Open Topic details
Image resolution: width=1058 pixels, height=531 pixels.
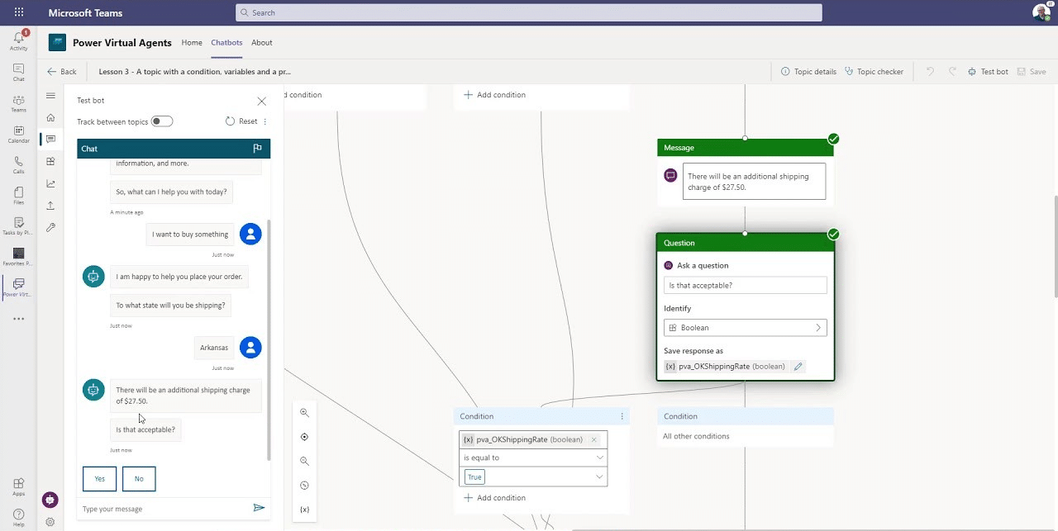[808, 72]
